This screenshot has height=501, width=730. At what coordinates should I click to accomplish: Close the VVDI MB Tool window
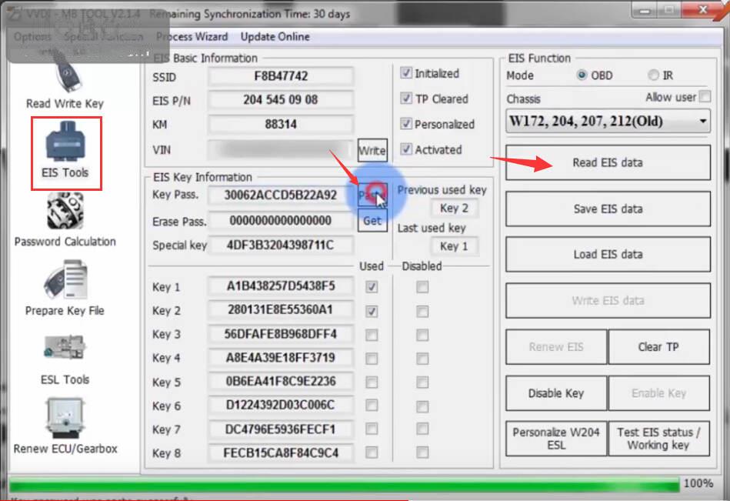click(x=702, y=9)
